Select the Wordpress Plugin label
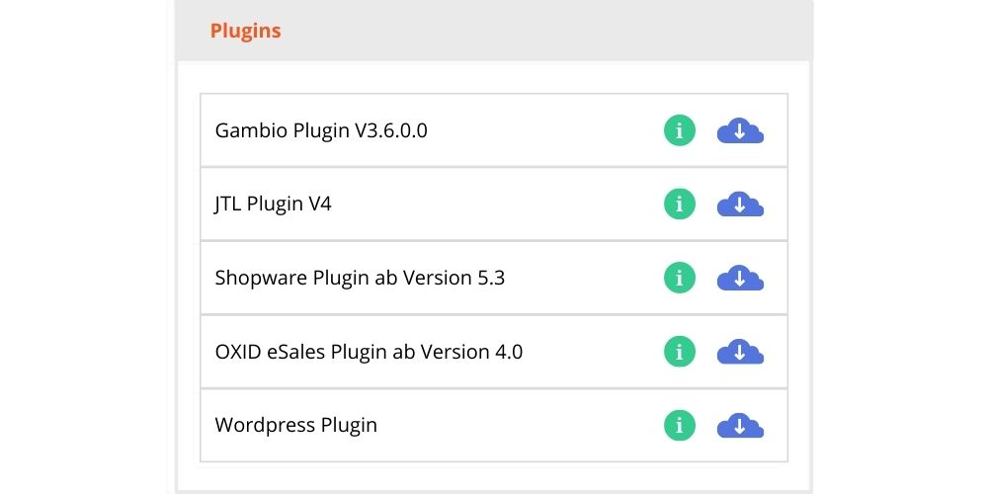Image resolution: width=988 pixels, height=494 pixels. click(296, 426)
